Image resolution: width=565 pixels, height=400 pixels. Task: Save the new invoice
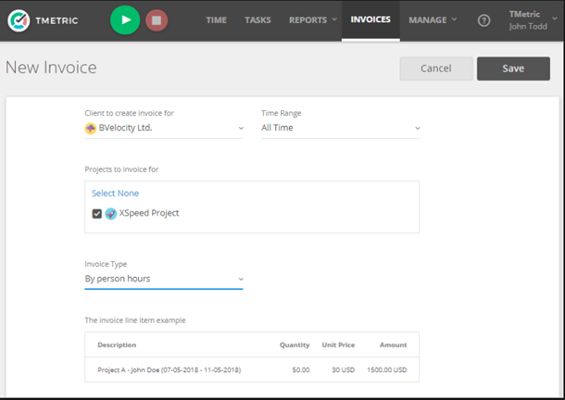pos(513,69)
